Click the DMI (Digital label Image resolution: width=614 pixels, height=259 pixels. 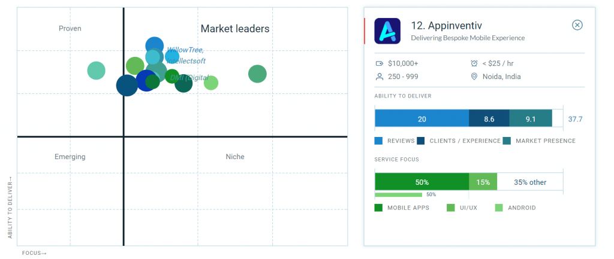pyautogui.click(x=189, y=77)
